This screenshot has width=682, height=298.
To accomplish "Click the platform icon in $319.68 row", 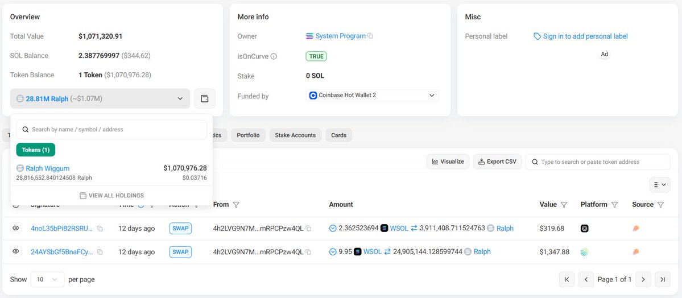I will pos(585,229).
